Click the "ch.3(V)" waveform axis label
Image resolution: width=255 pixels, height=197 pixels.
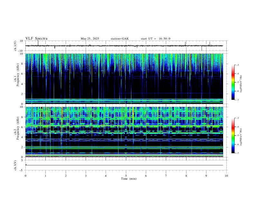tap(15, 165)
